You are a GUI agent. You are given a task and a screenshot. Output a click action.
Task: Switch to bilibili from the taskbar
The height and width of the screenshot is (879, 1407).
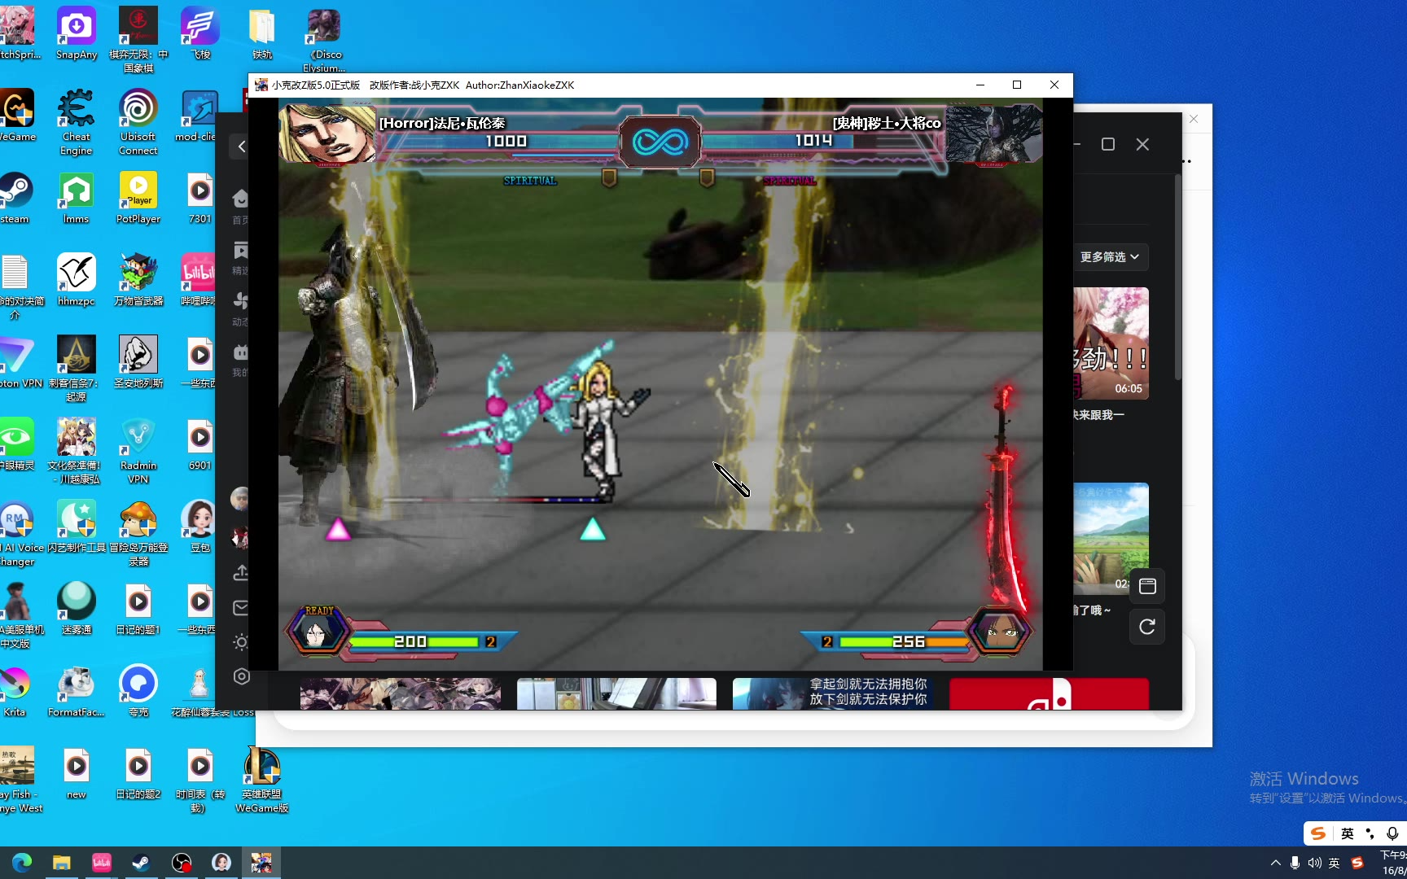coord(102,863)
